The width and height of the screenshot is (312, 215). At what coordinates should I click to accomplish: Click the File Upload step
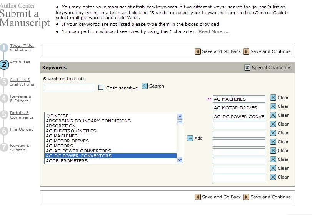click(x=22, y=129)
